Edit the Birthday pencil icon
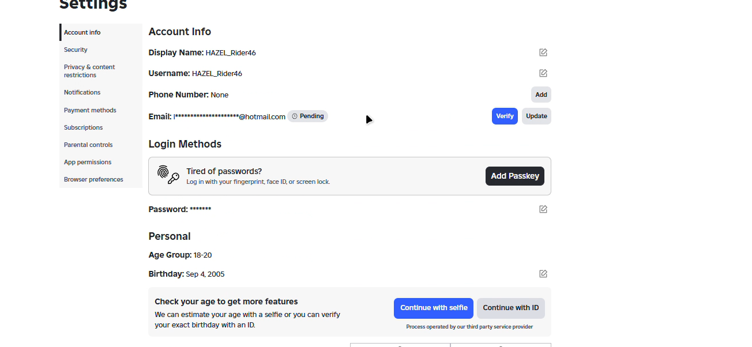This screenshot has height=347, width=752. (x=543, y=274)
